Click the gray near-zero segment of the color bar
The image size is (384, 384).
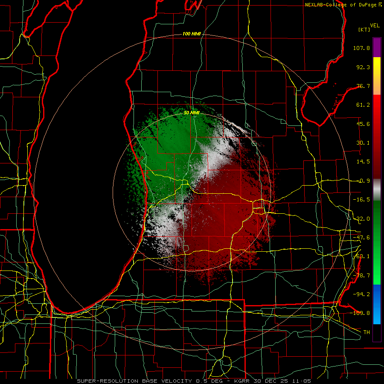(377, 190)
